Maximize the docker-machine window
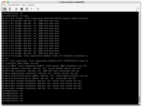Viewport: 142px width, 107px height. [x=8, y=2]
